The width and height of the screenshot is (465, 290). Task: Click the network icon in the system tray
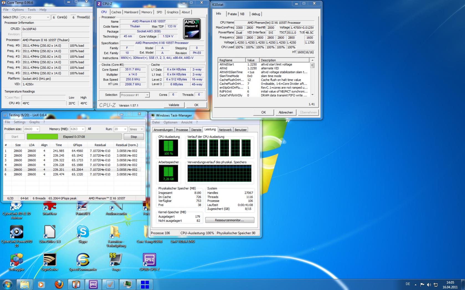coord(436,284)
